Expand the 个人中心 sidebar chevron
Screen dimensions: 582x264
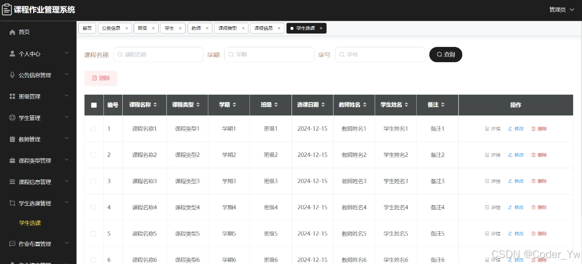(x=66, y=53)
